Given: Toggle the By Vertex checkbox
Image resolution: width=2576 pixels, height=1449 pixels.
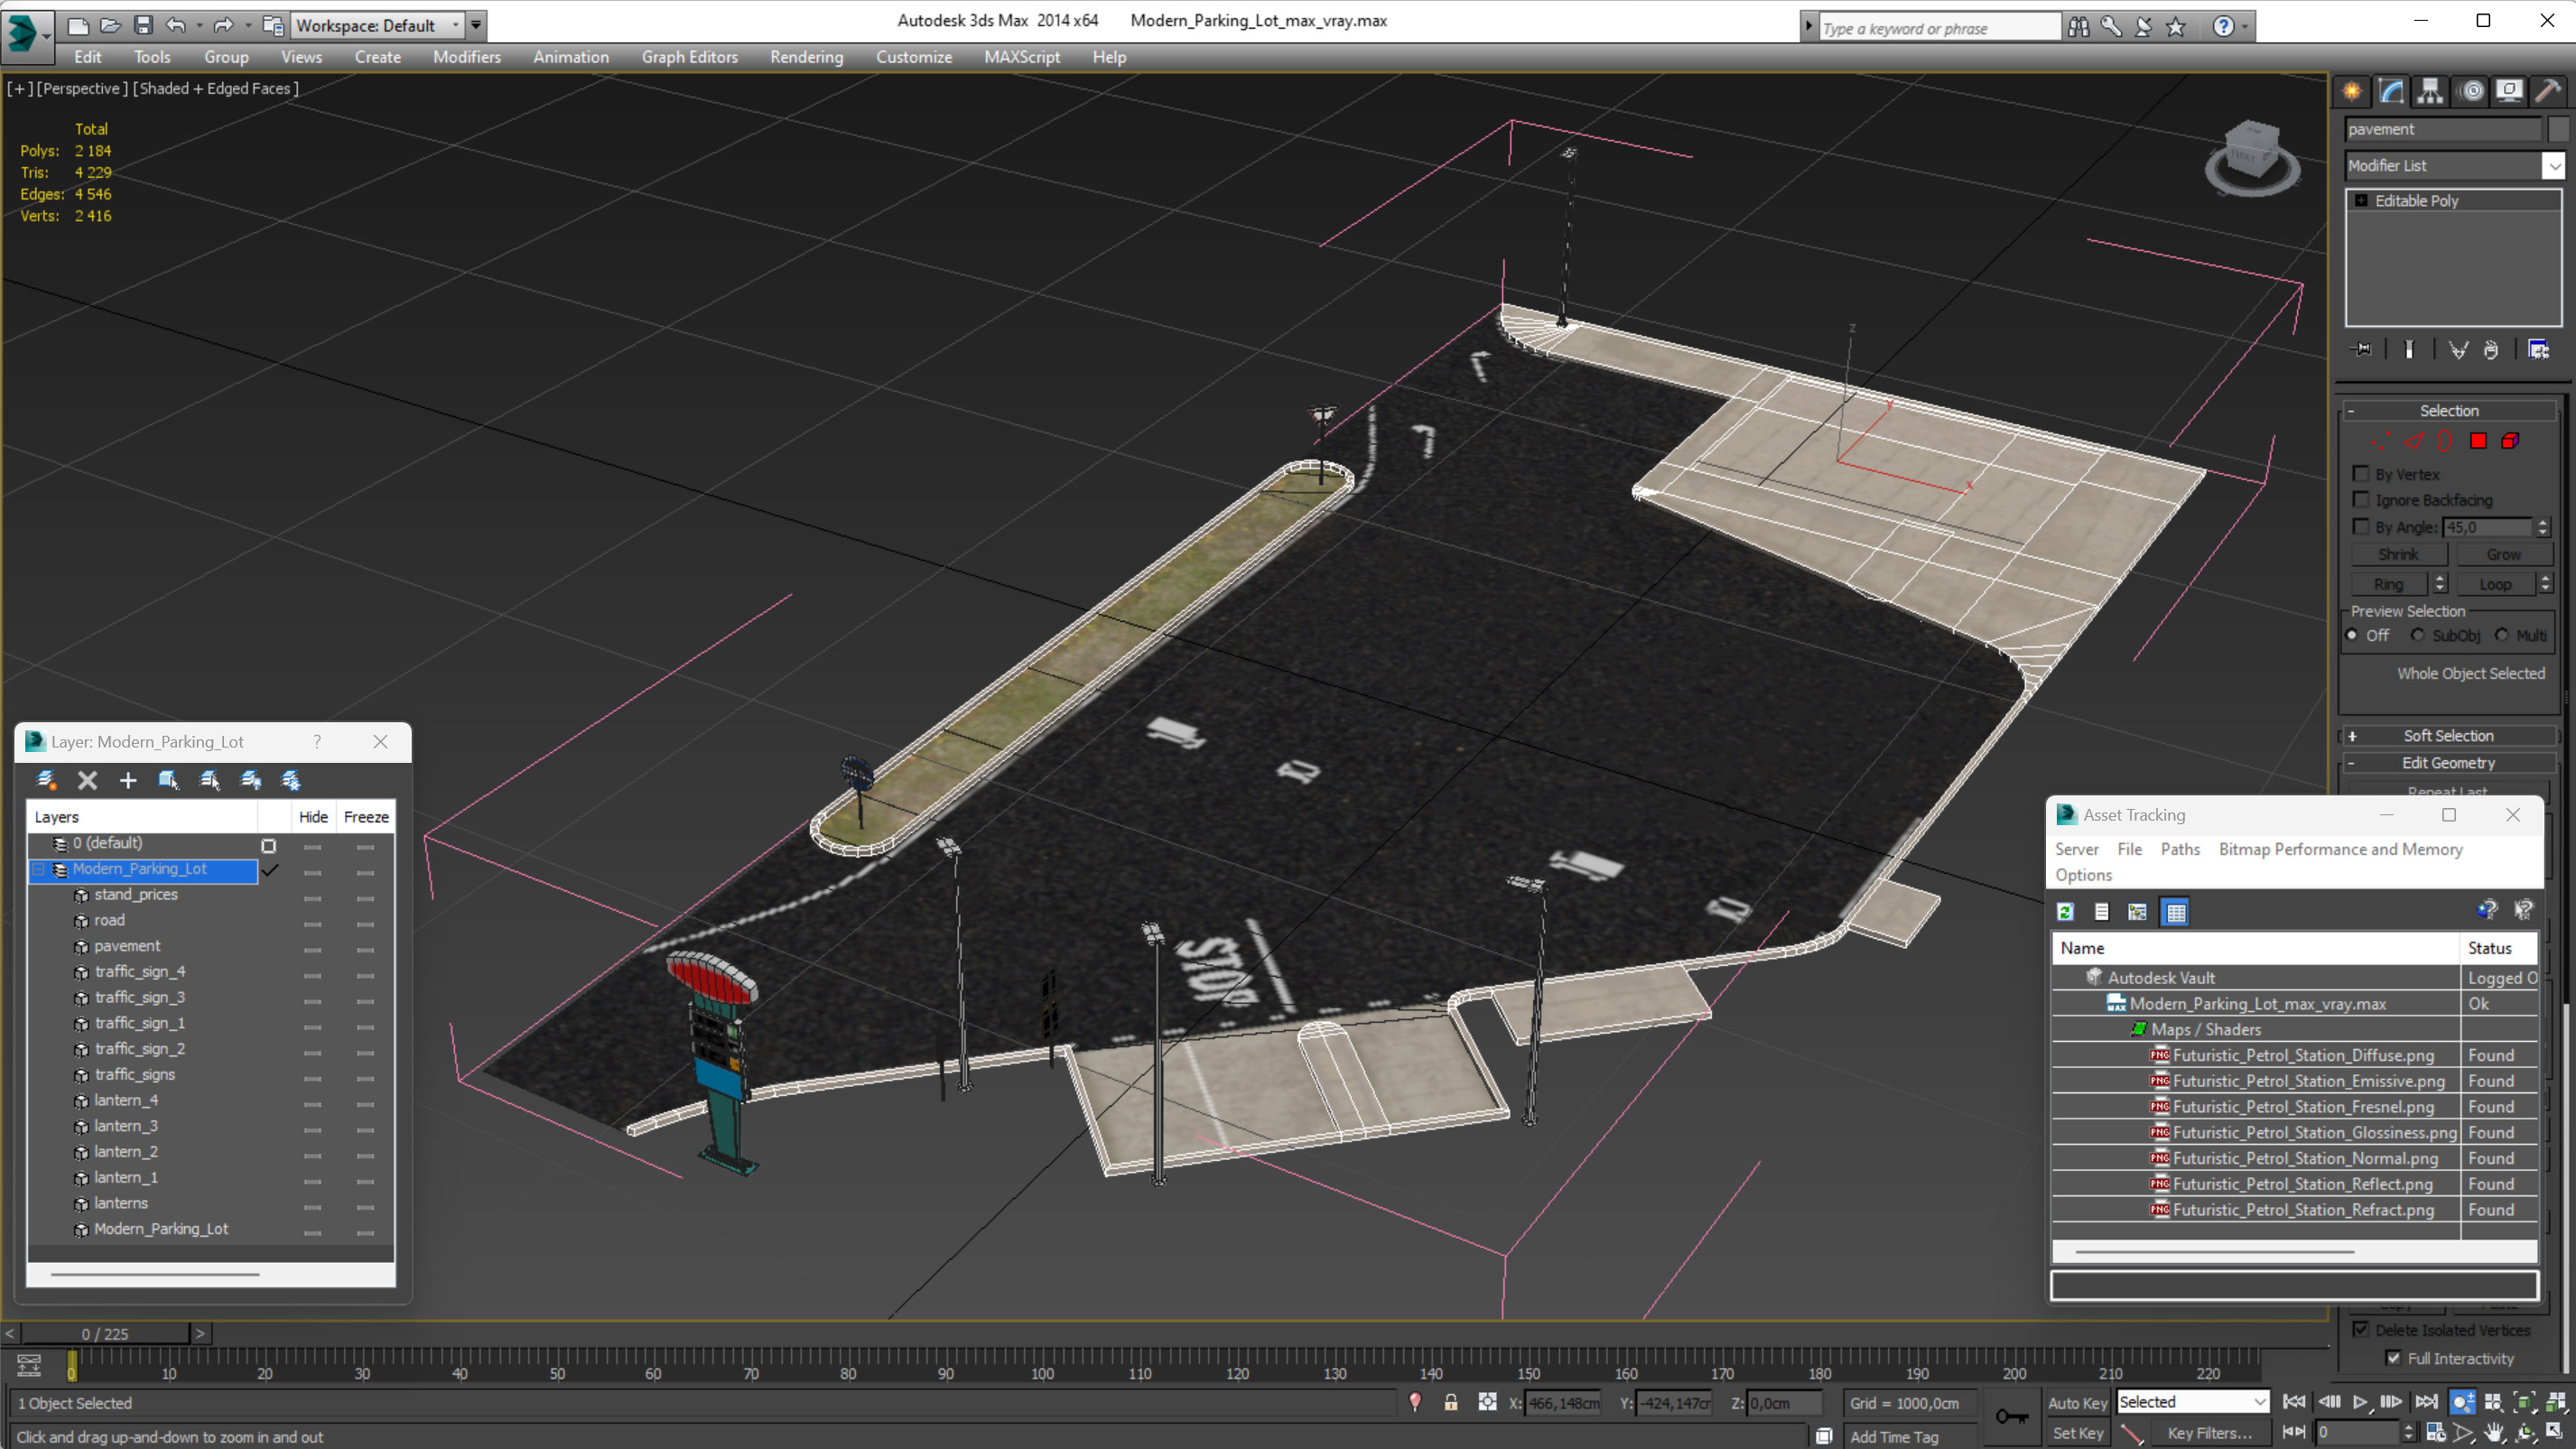Looking at the screenshot, I should [x=2362, y=472].
